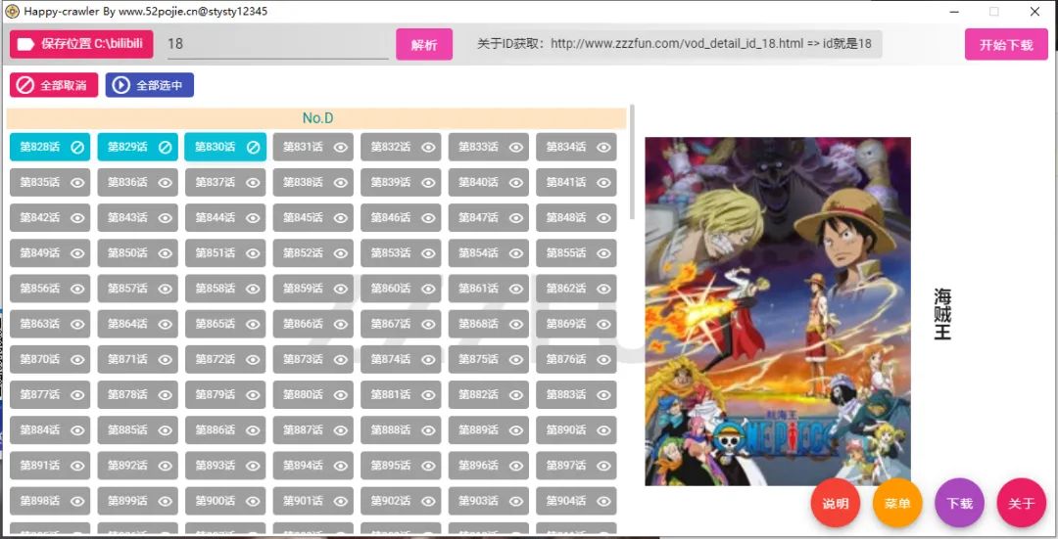1058x539 pixels.
Task: Select episode 第890话
Action: point(576,430)
